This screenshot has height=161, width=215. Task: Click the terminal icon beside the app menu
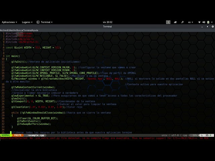pyautogui.click(x=38, y=22)
